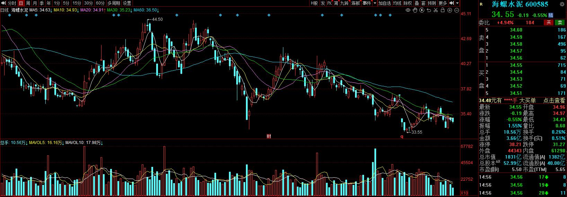Open 多周期 multi-period view
The width and height of the screenshot is (567, 197).
114,3
